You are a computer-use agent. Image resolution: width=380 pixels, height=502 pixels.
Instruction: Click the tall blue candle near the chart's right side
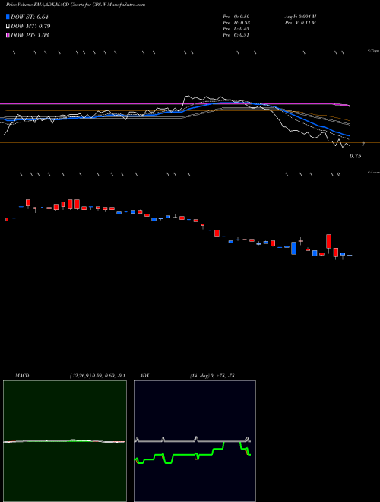coord(293,248)
